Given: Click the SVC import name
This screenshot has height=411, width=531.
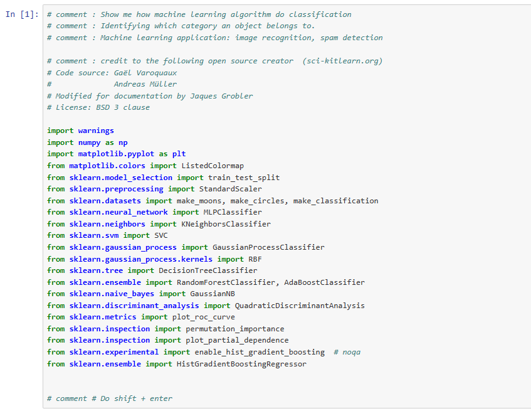Looking at the screenshot, I should 161,235.
